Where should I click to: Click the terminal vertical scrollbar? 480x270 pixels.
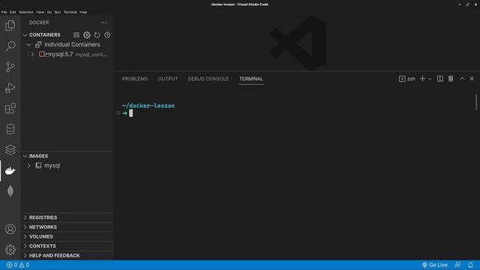pos(476,103)
